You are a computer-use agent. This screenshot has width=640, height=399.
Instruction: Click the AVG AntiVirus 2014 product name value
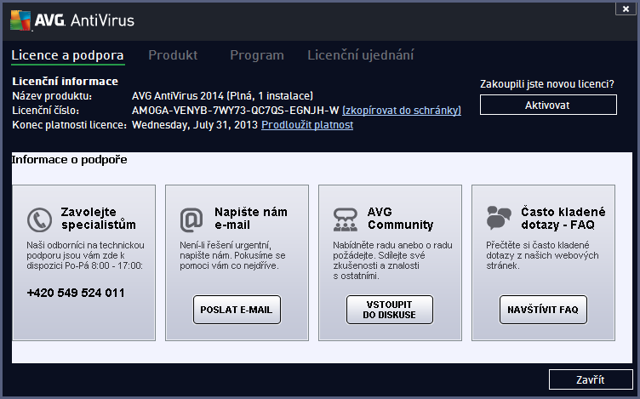(x=222, y=96)
